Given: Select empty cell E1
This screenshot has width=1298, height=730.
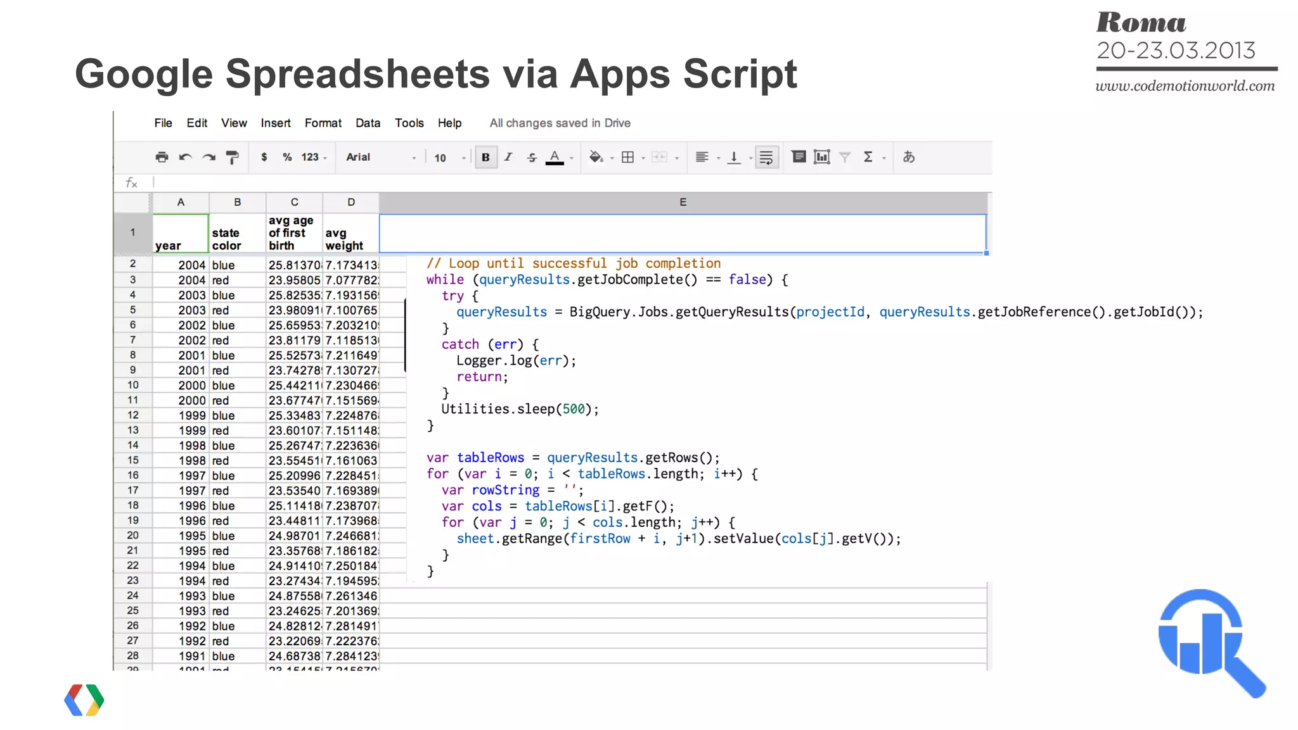Looking at the screenshot, I should (683, 233).
